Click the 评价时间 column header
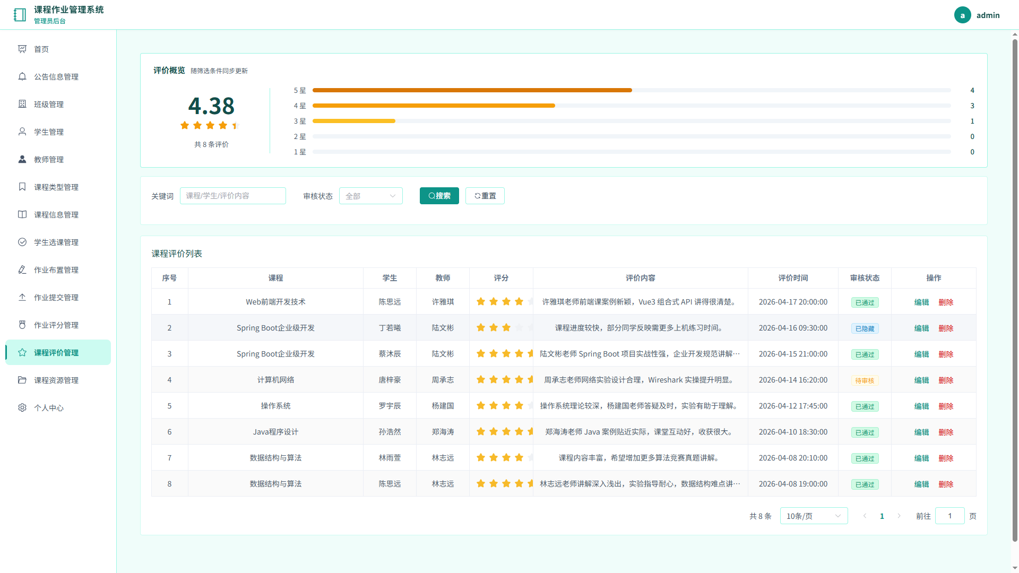This screenshot has width=1019, height=573. pos(793,278)
